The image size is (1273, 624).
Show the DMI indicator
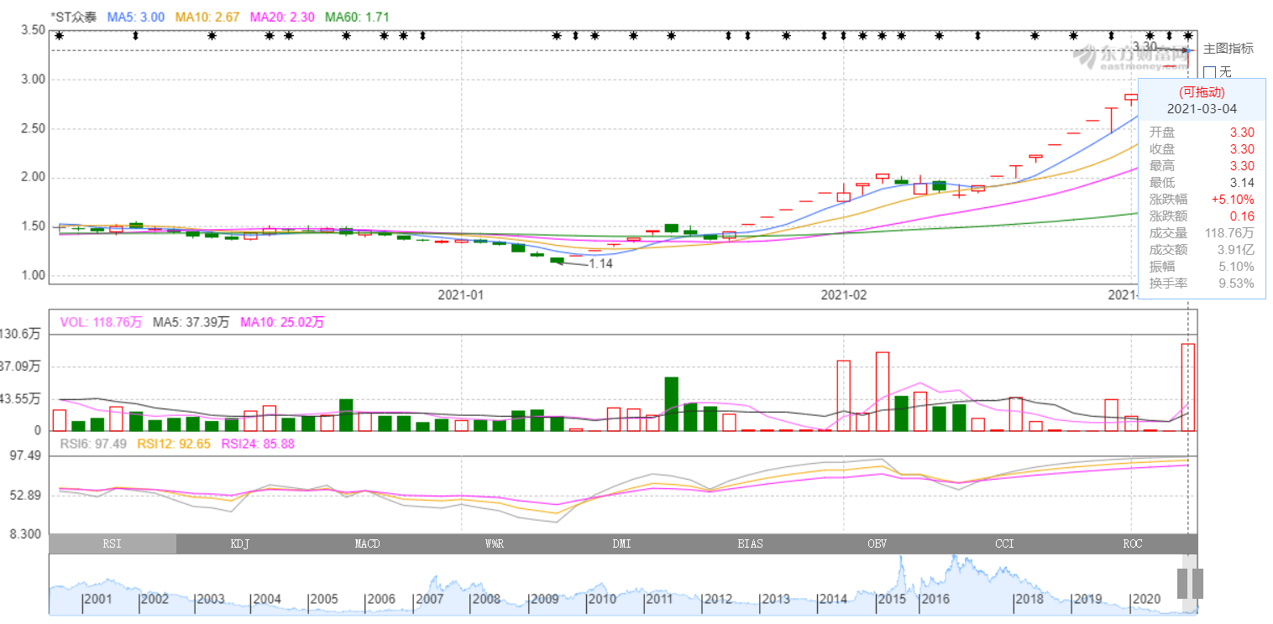[622, 543]
